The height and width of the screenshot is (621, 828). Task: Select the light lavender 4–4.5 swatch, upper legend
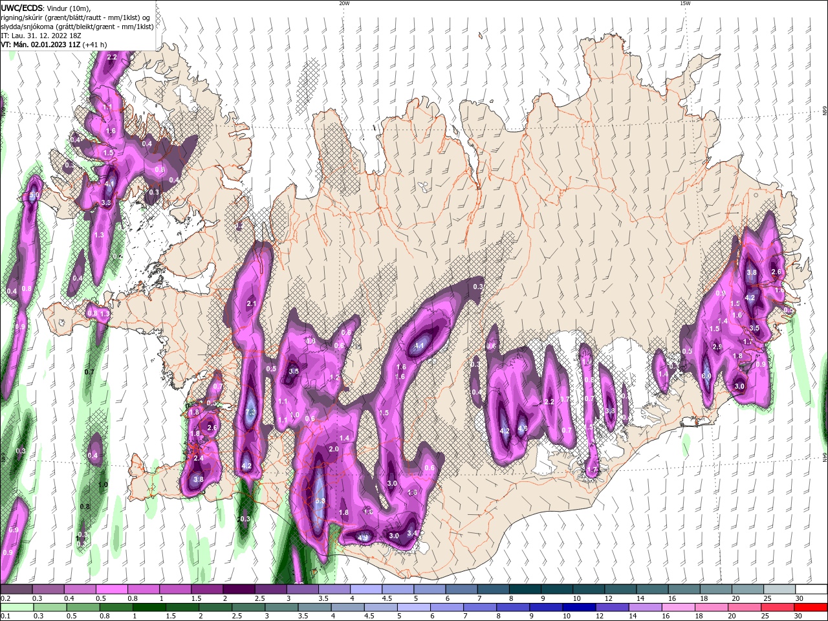366,589
